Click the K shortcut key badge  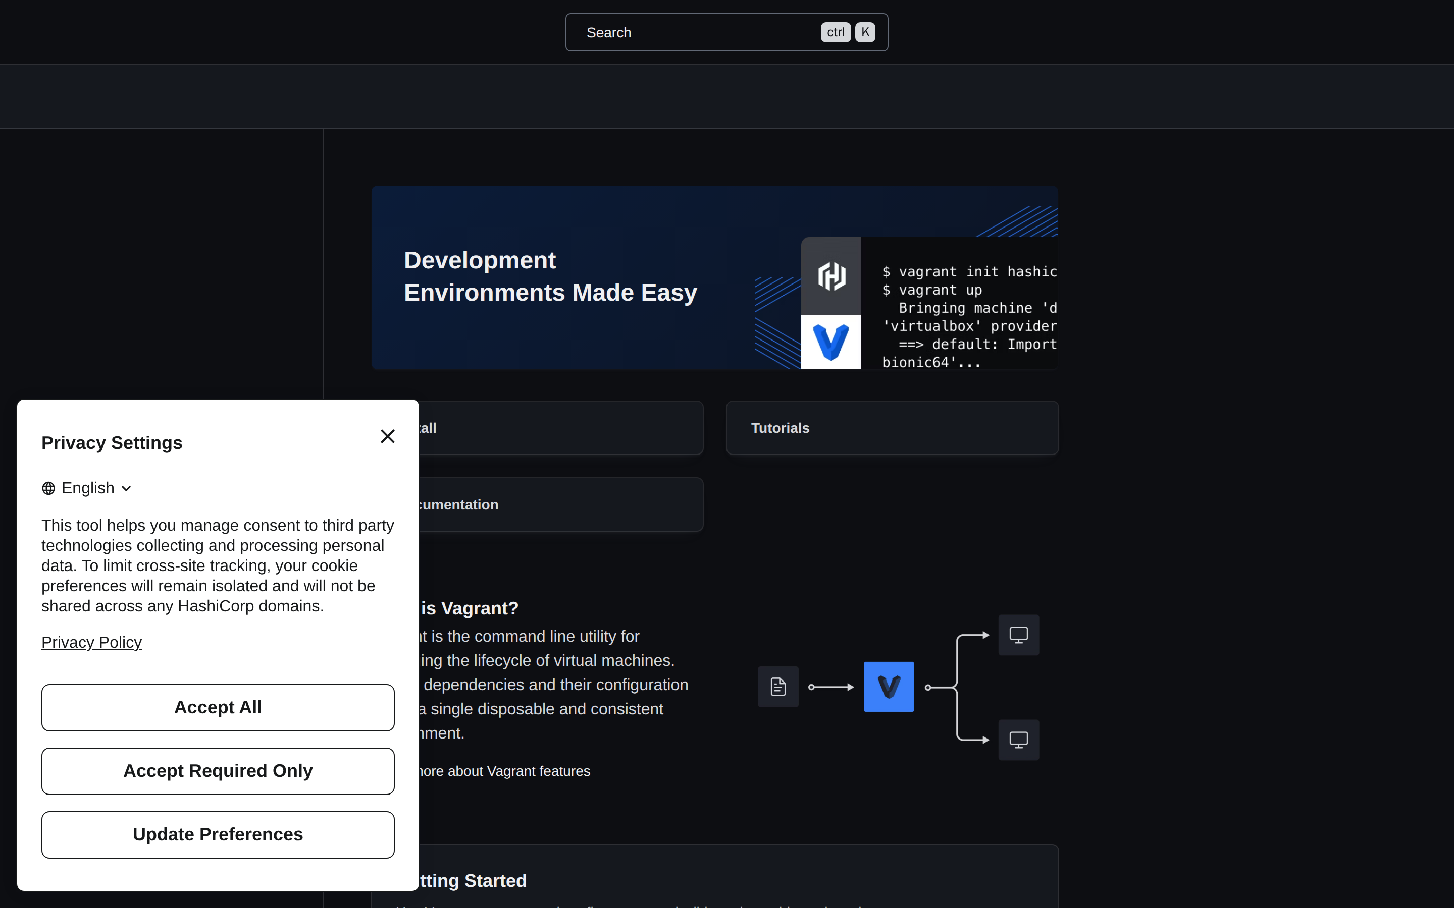[865, 32]
